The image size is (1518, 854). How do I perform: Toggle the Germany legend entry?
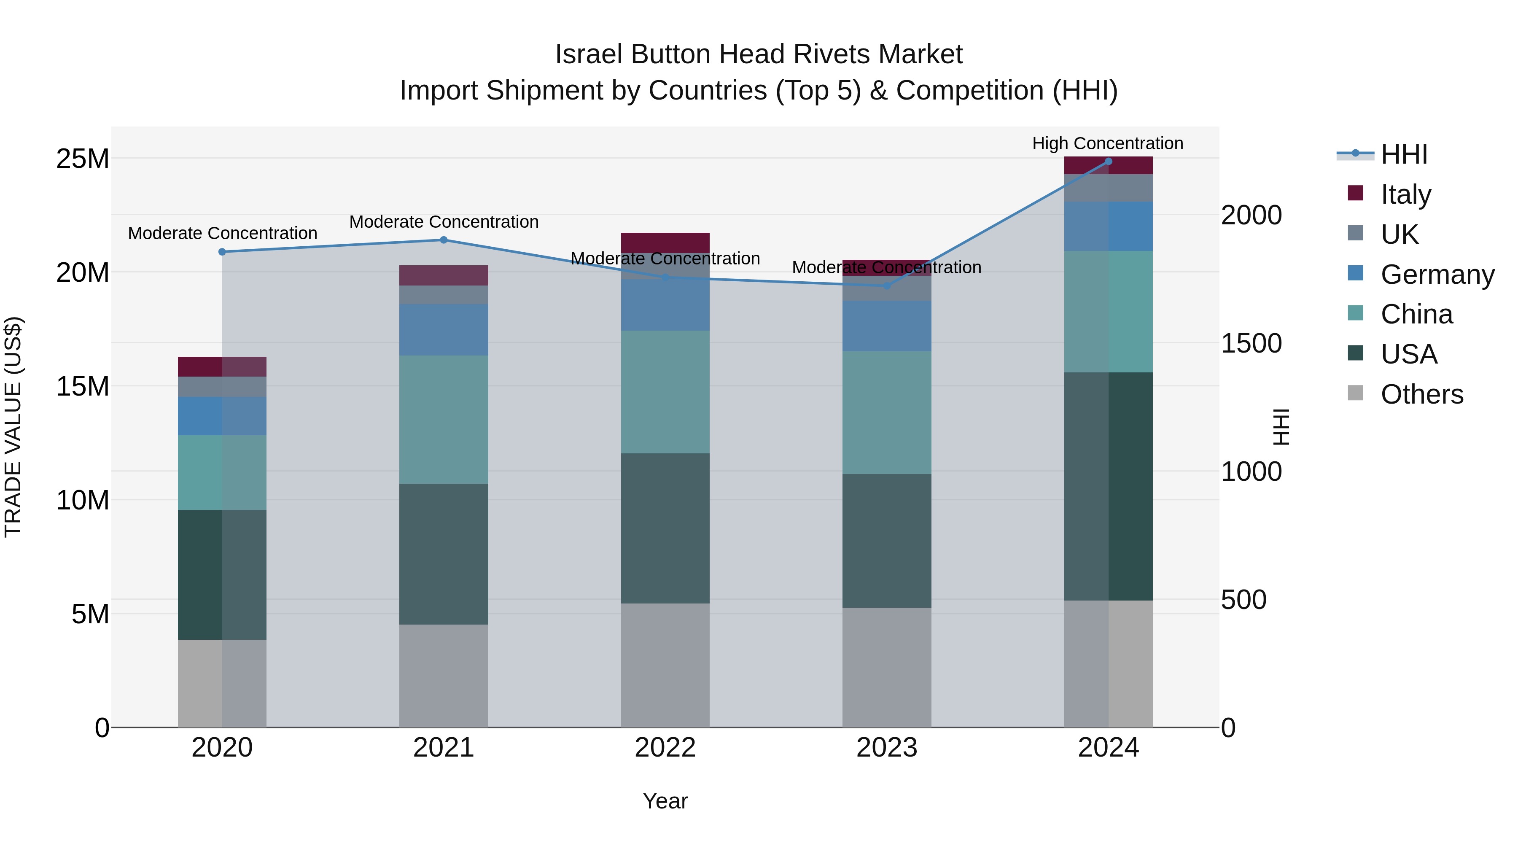coord(1421,274)
